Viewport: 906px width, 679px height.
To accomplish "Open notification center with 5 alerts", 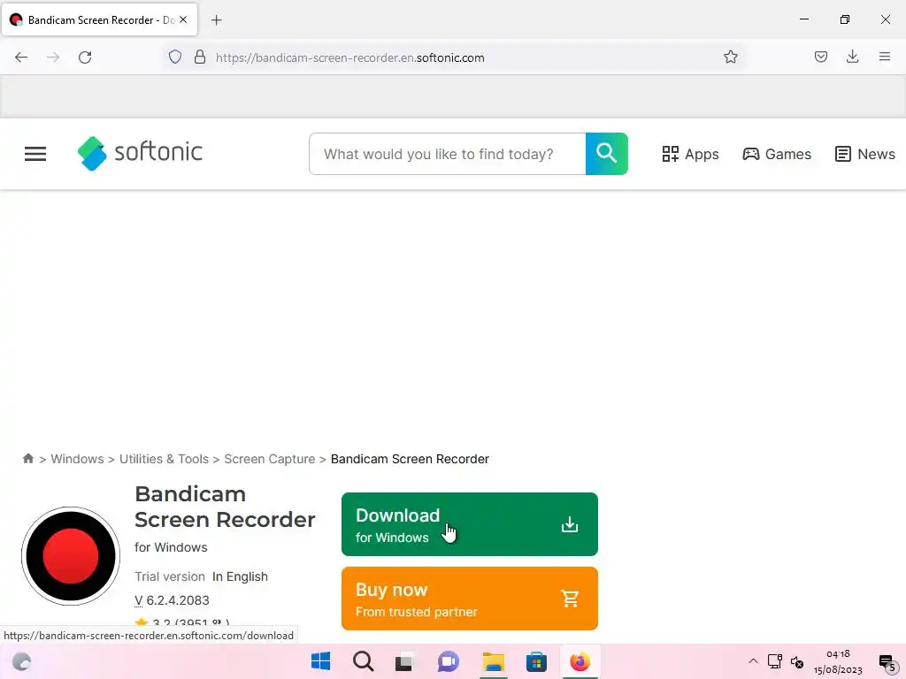I will click(x=888, y=663).
